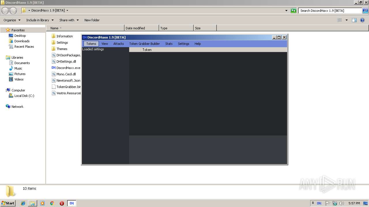Open Computer in the navigation pane
The image size is (369, 207).
click(x=18, y=90)
